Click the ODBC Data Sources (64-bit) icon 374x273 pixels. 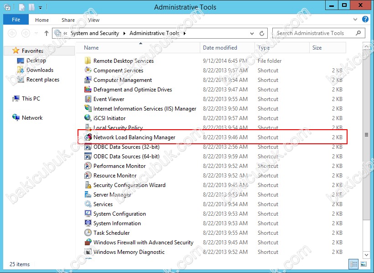pos(88,156)
